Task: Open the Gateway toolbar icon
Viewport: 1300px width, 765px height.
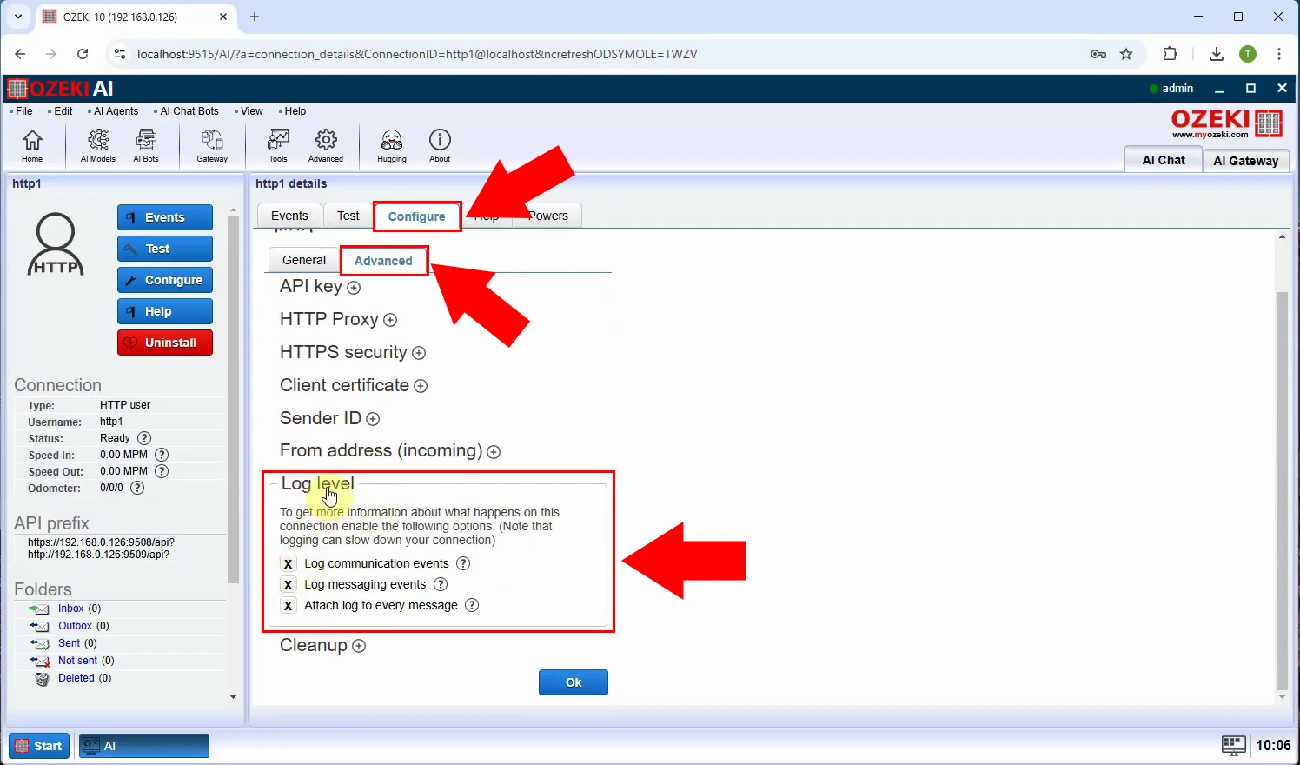Action: 212,145
